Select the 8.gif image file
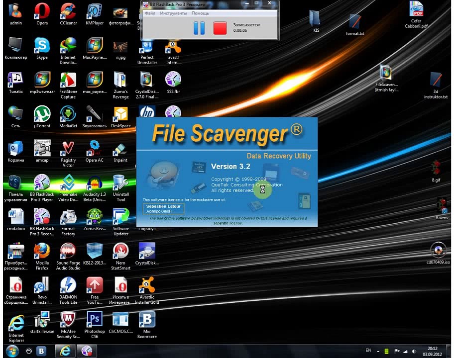Viewport: 454px width, 358px height. coord(436,171)
